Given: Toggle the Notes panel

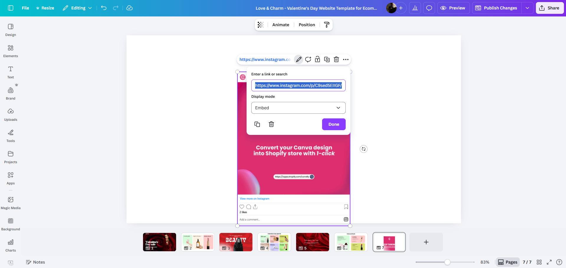Looking at the screenshot, I should tap(35, 262).
